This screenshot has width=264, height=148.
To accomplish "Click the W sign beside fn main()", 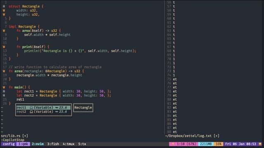I will pos(4,87).
